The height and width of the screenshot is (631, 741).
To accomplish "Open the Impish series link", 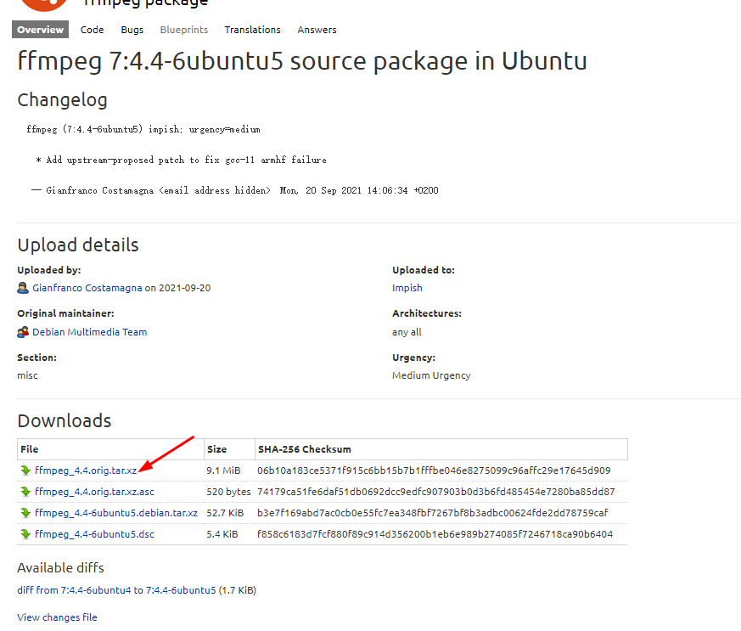I will (407, 288).
